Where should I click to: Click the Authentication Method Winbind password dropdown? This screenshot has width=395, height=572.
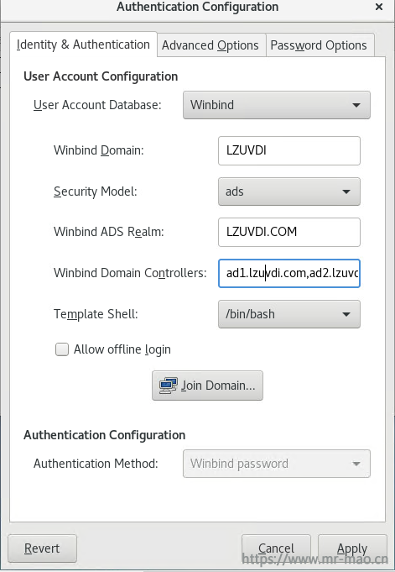277,464
